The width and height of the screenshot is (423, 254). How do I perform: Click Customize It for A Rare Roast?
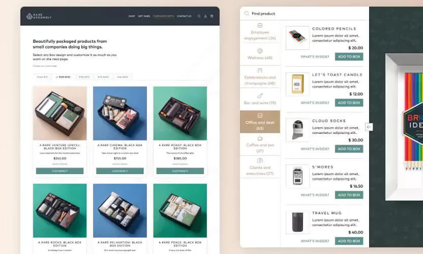pos(180,171)
